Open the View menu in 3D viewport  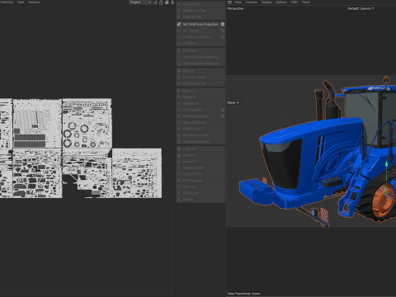tap(238, 2)
